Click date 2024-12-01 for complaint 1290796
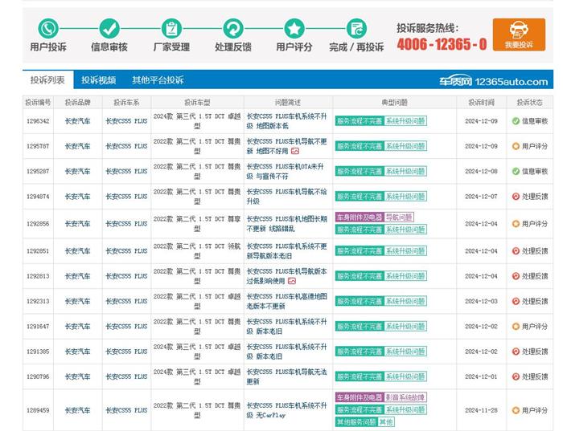 coord(481,376)
